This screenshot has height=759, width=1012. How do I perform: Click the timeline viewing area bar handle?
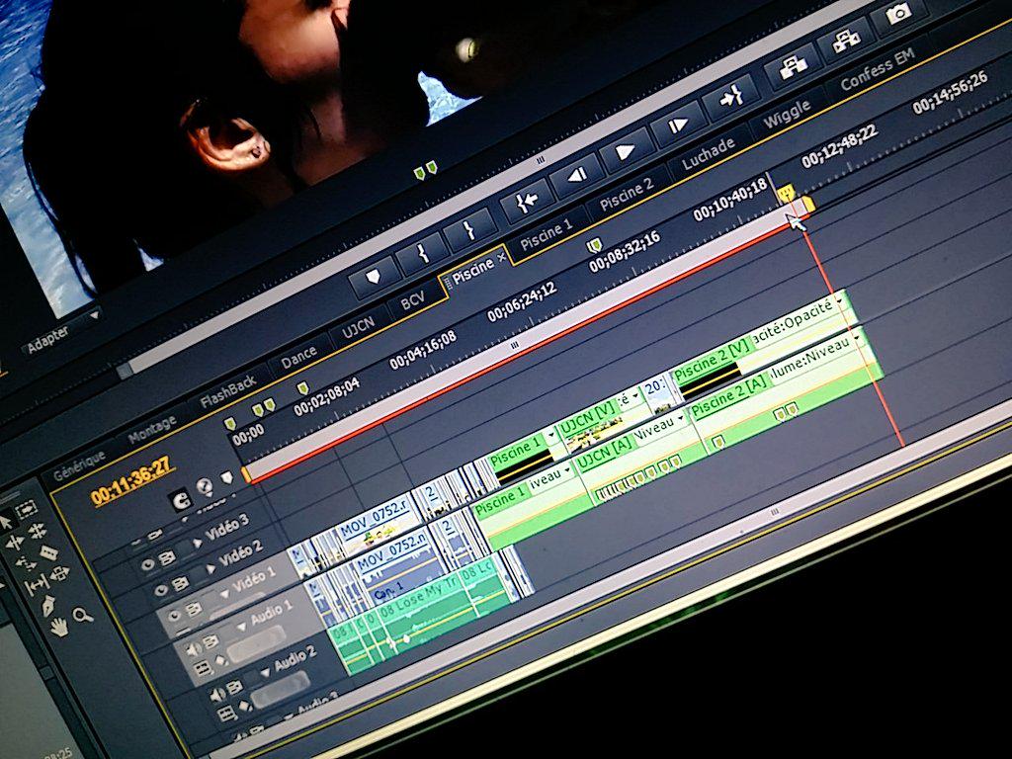(x=514, y=347)
